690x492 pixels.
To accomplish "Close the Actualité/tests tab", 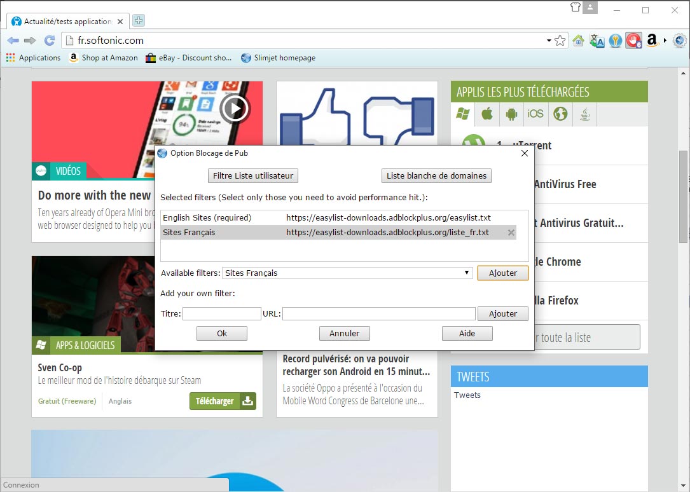I will pyautogui.click(x=120, y=22).
